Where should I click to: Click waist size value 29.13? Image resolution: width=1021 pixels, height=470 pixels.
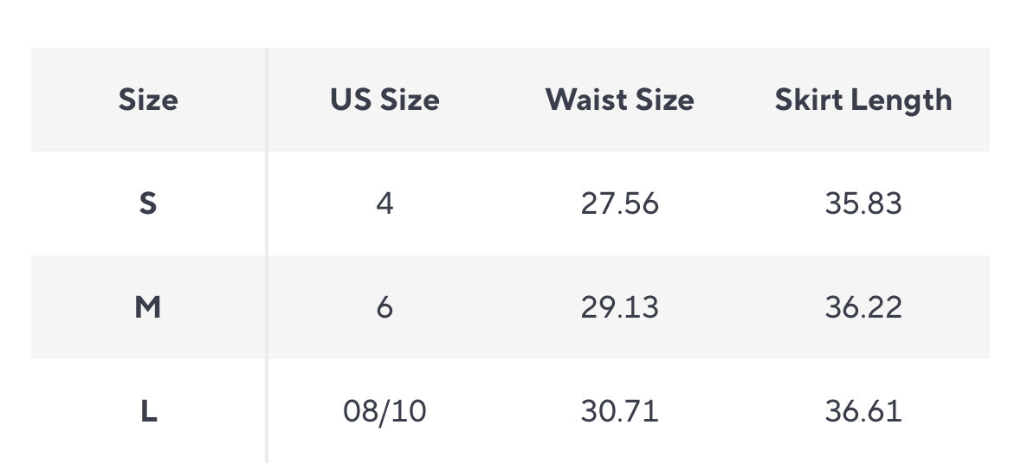click(619, 307)
